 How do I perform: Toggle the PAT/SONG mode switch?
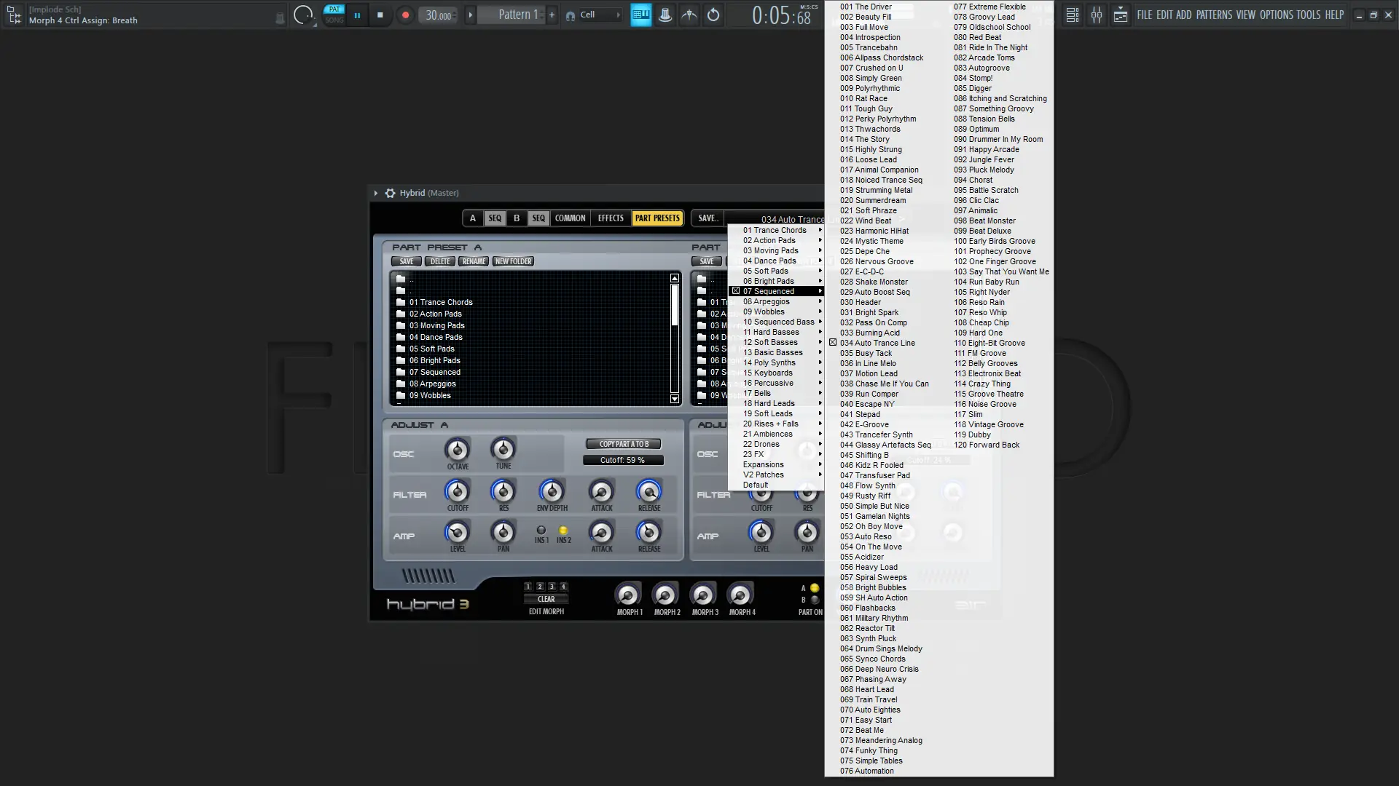tap(334, 15)
